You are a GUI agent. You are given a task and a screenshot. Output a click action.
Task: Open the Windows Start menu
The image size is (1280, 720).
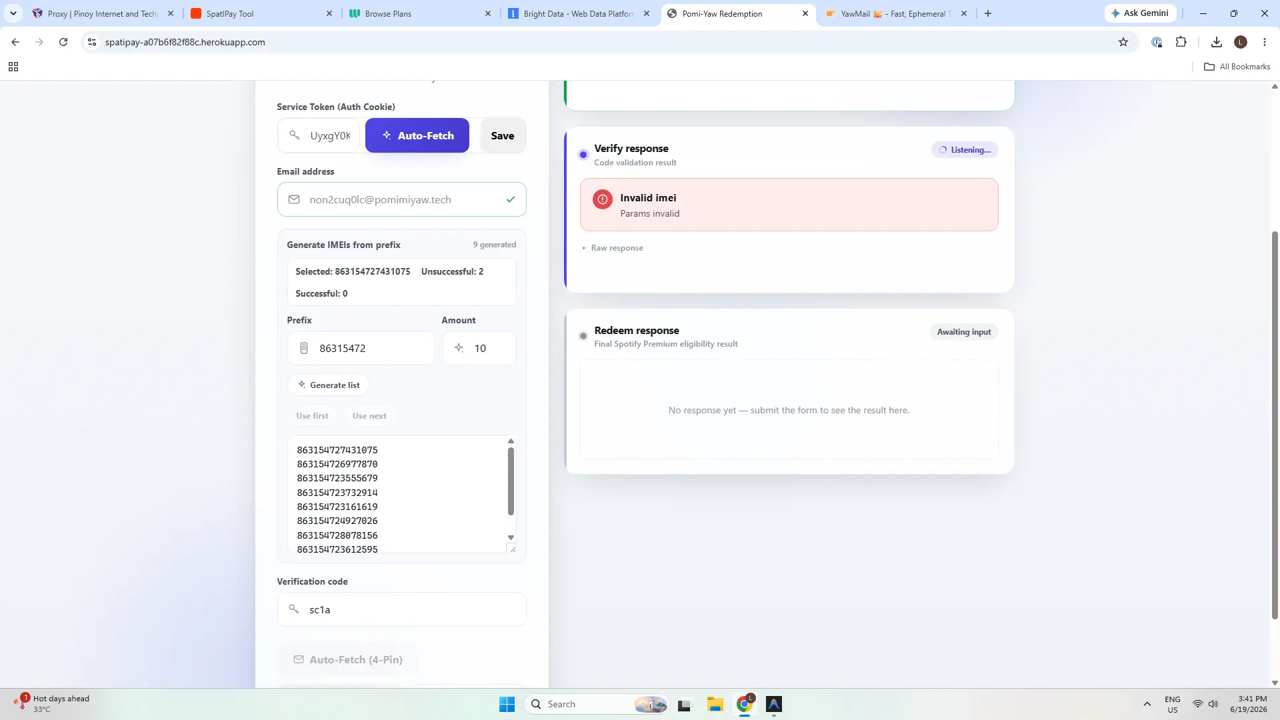(x=507, y=704)
